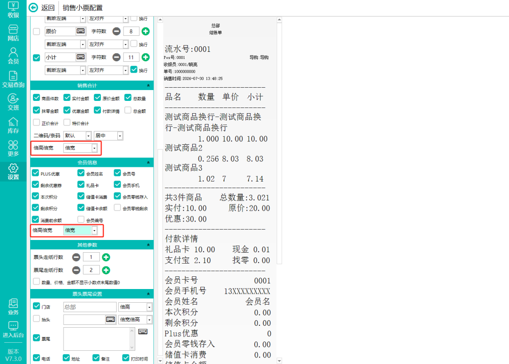The height and width of the screenshot is (364, 509).
Task: Click the 返回 back arrow button
Action: point(33,8)
